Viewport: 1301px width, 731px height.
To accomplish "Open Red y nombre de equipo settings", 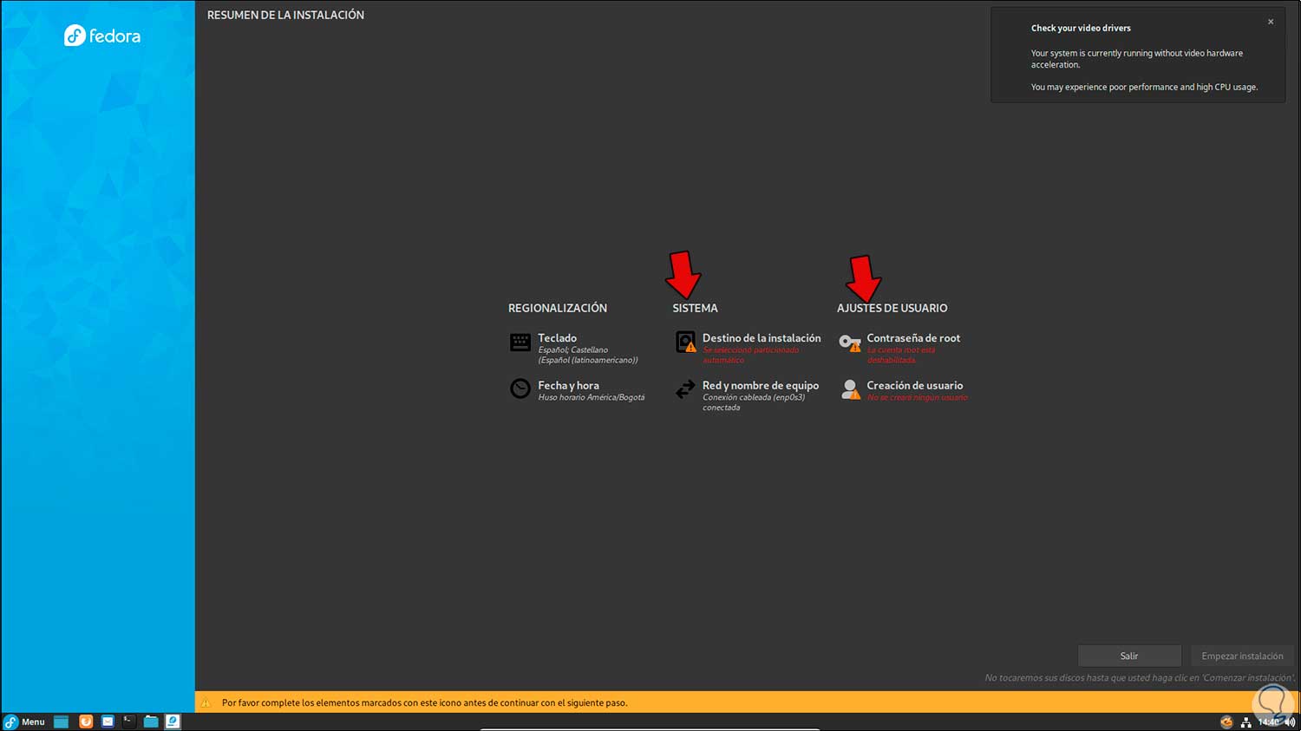I will (747, 395).
